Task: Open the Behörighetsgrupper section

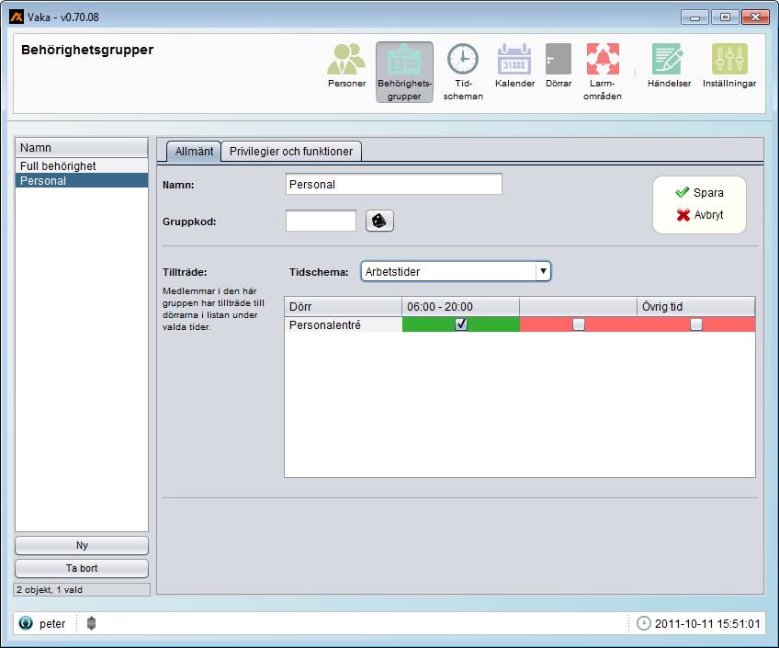Action: click(x=404, y=72)
